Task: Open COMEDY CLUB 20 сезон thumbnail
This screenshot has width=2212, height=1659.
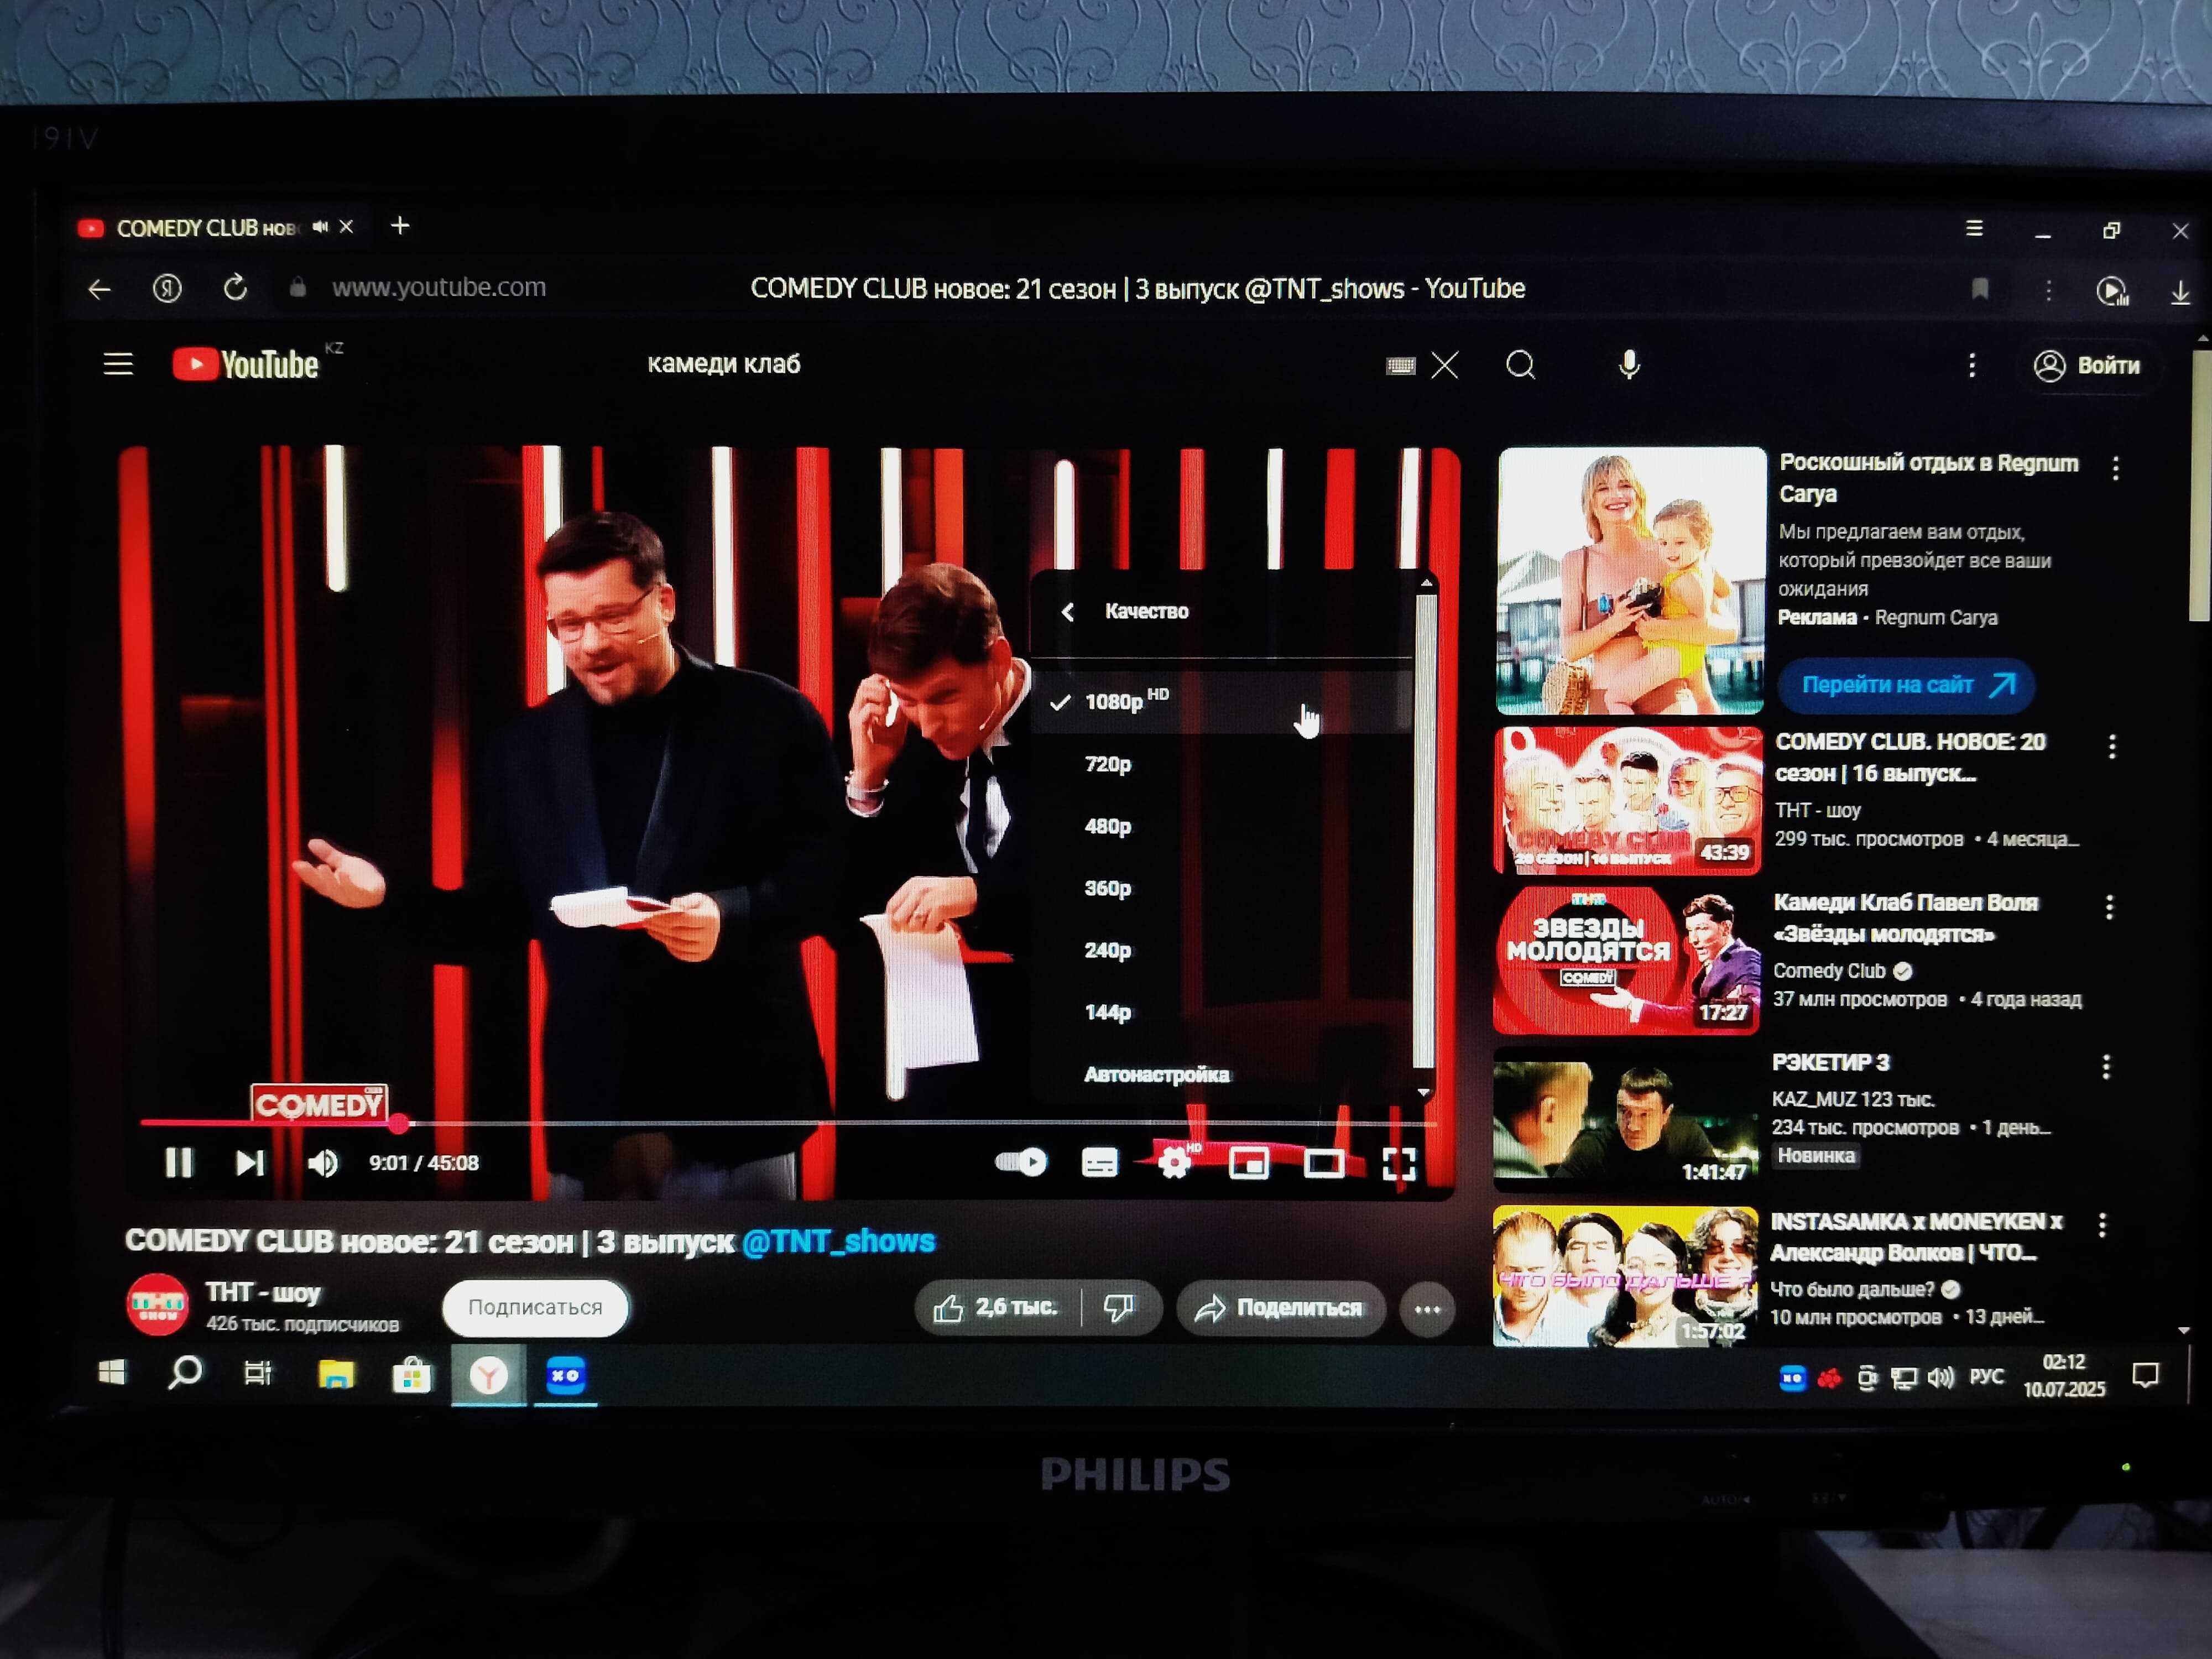Action: pyautogui.click(x=1628, y=800)
